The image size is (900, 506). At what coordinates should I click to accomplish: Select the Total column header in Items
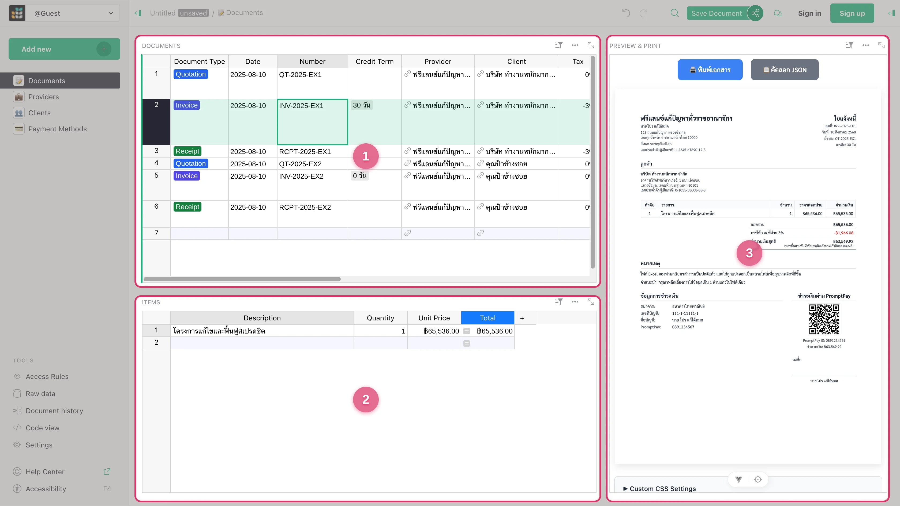[487, 318]
